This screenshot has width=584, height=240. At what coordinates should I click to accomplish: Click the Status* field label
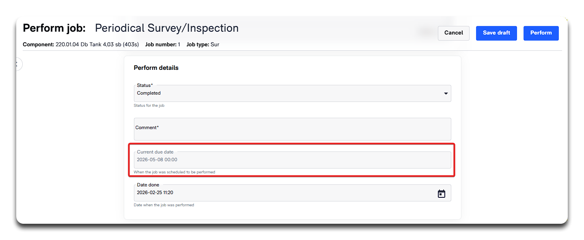[144, 85]
